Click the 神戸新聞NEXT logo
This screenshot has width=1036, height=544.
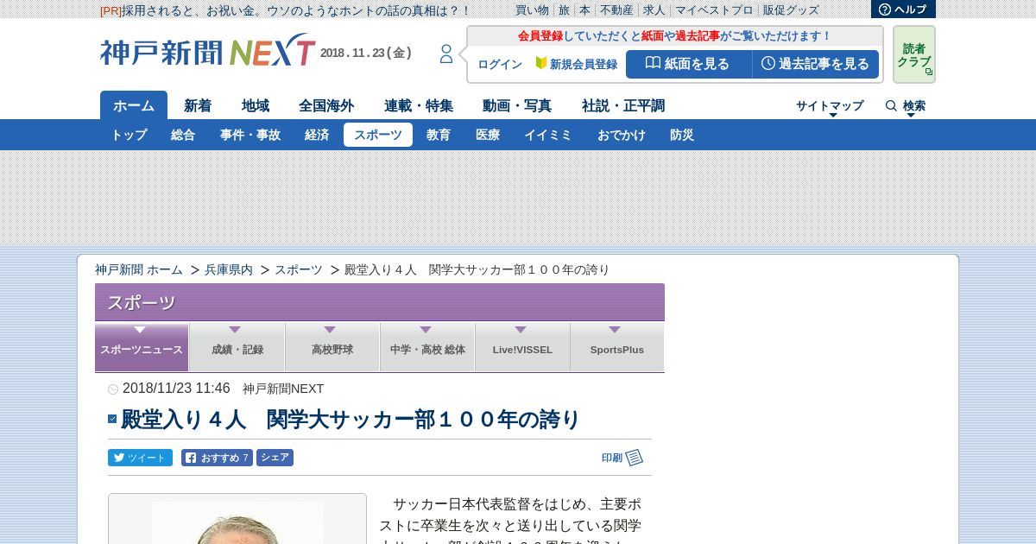tap(207, 52)
